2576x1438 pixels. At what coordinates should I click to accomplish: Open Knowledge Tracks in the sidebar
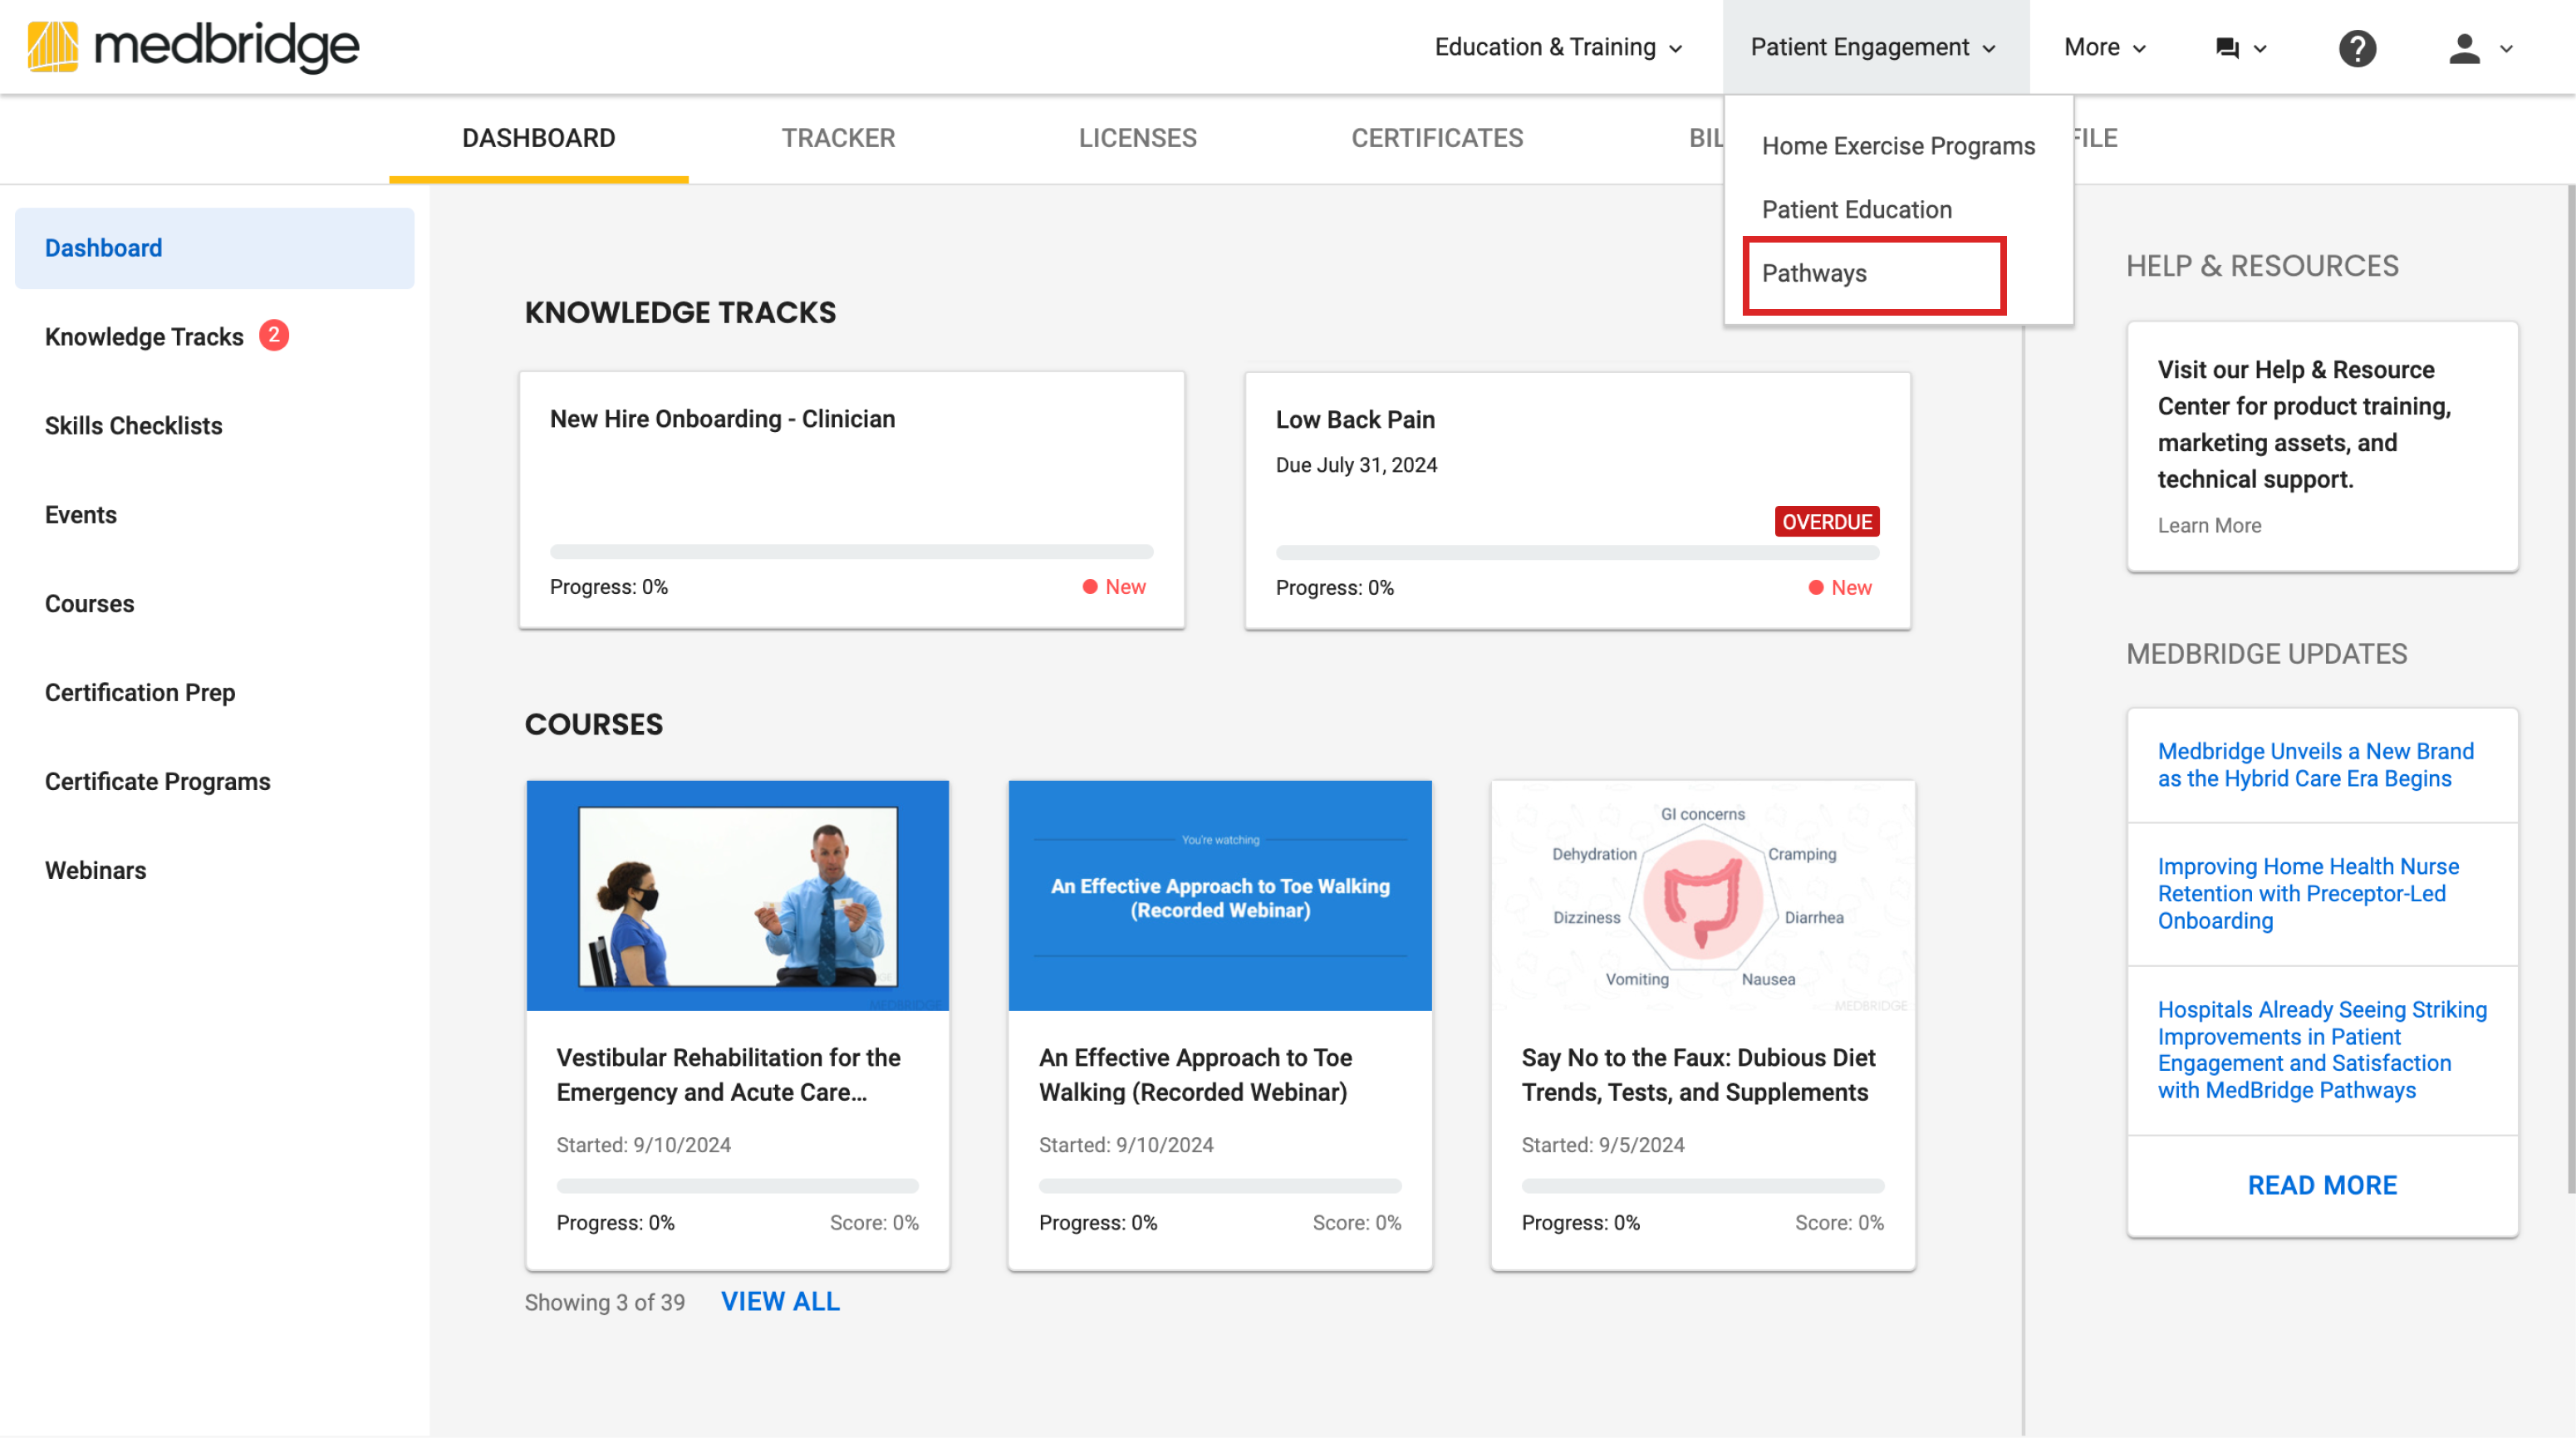[144, 337]
